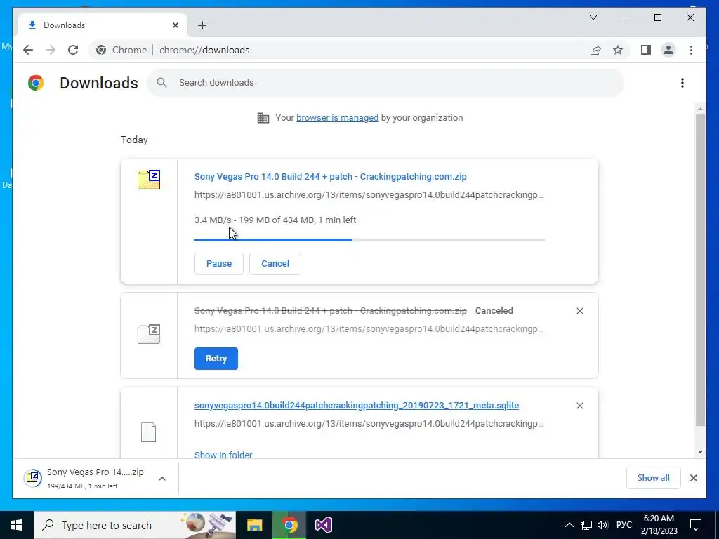
Task: Open the profile avatar menu
Action: coord(668,50)
